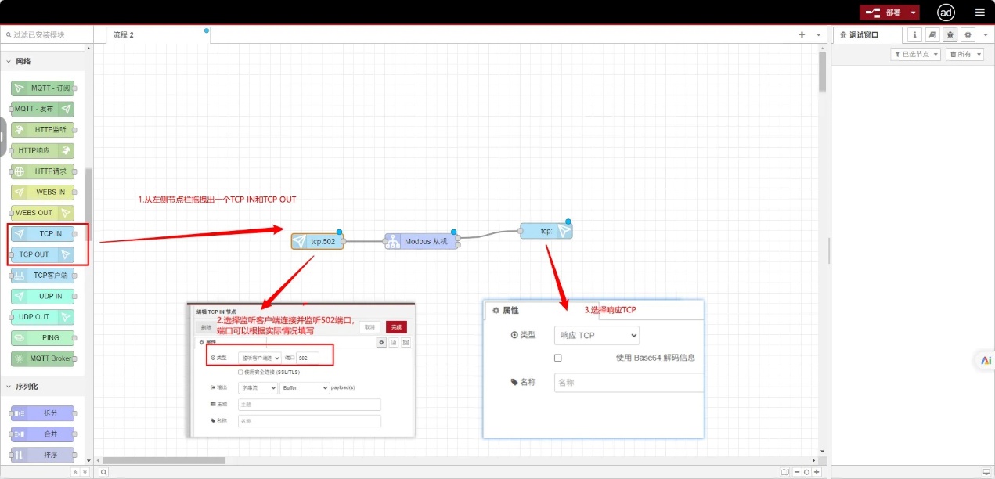
Task: Select the 调试窗口 sidebar tab
Action: point(863,34)
